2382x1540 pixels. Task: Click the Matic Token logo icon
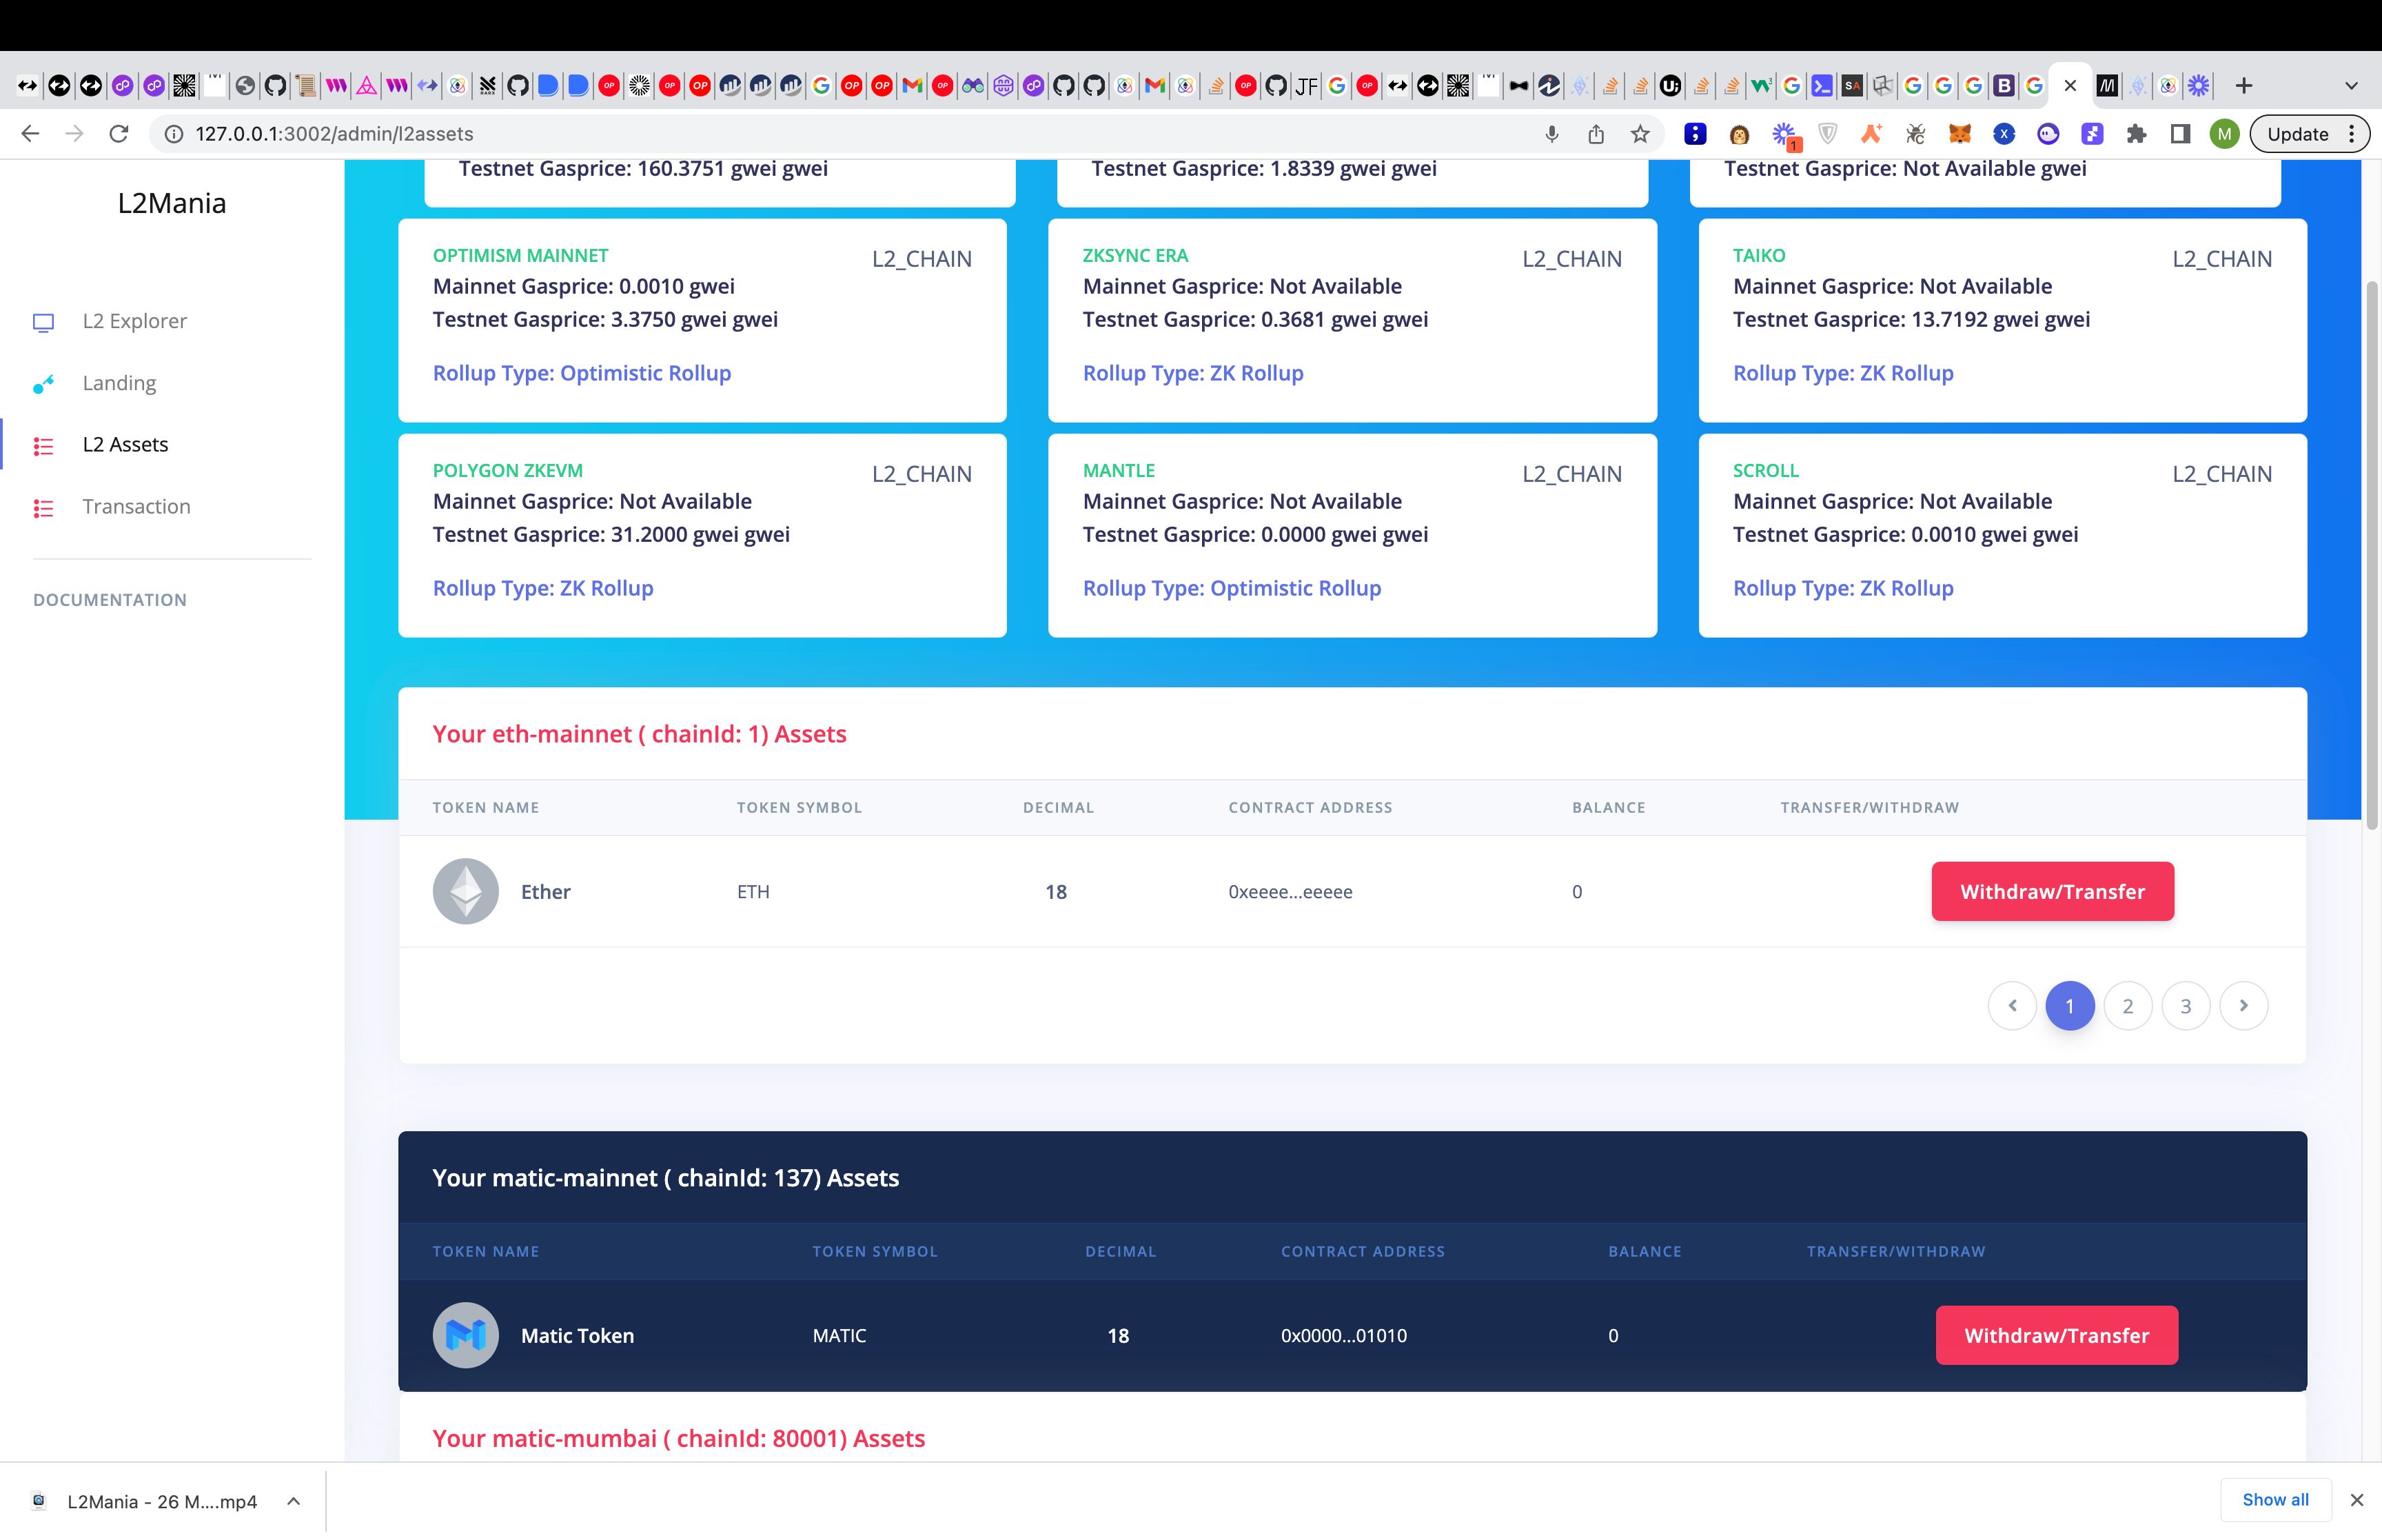coord(465,1335)
